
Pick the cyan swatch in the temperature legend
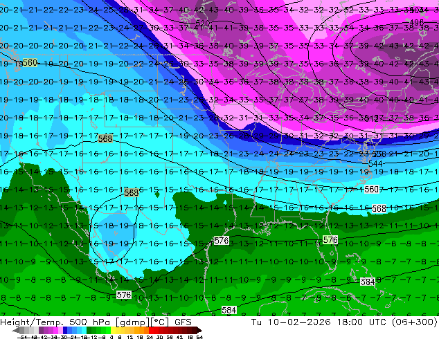coord(84,330)
